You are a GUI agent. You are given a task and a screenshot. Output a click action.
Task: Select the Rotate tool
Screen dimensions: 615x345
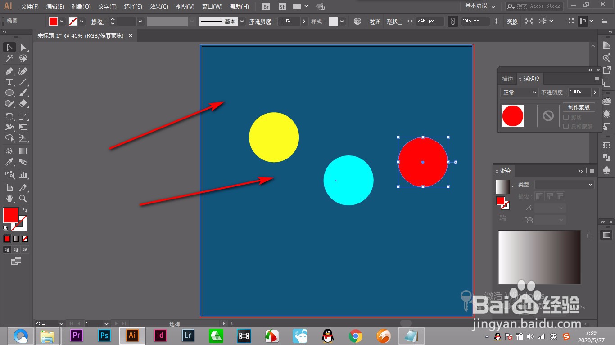(9, 116)
